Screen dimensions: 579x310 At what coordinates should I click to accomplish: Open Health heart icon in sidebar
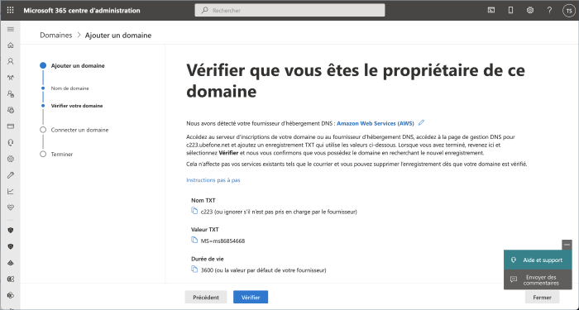pos(10,207)
